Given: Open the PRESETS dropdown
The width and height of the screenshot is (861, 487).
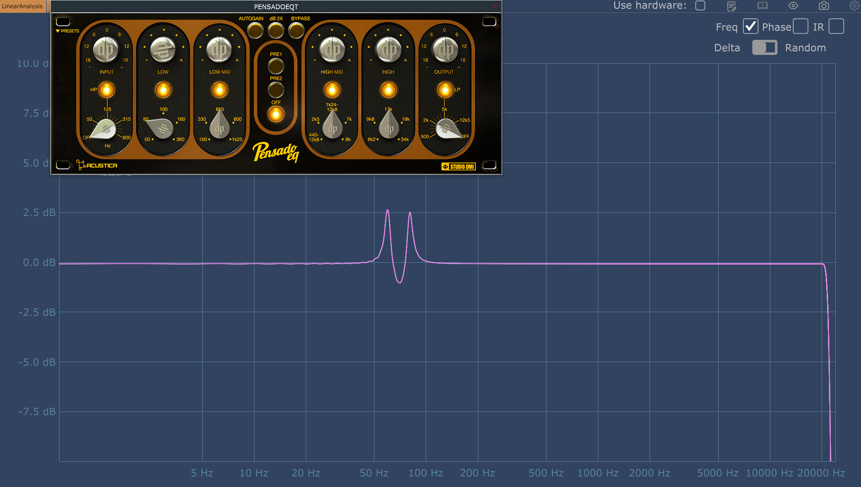Looking at the screenshot, I should click(67, 31).
